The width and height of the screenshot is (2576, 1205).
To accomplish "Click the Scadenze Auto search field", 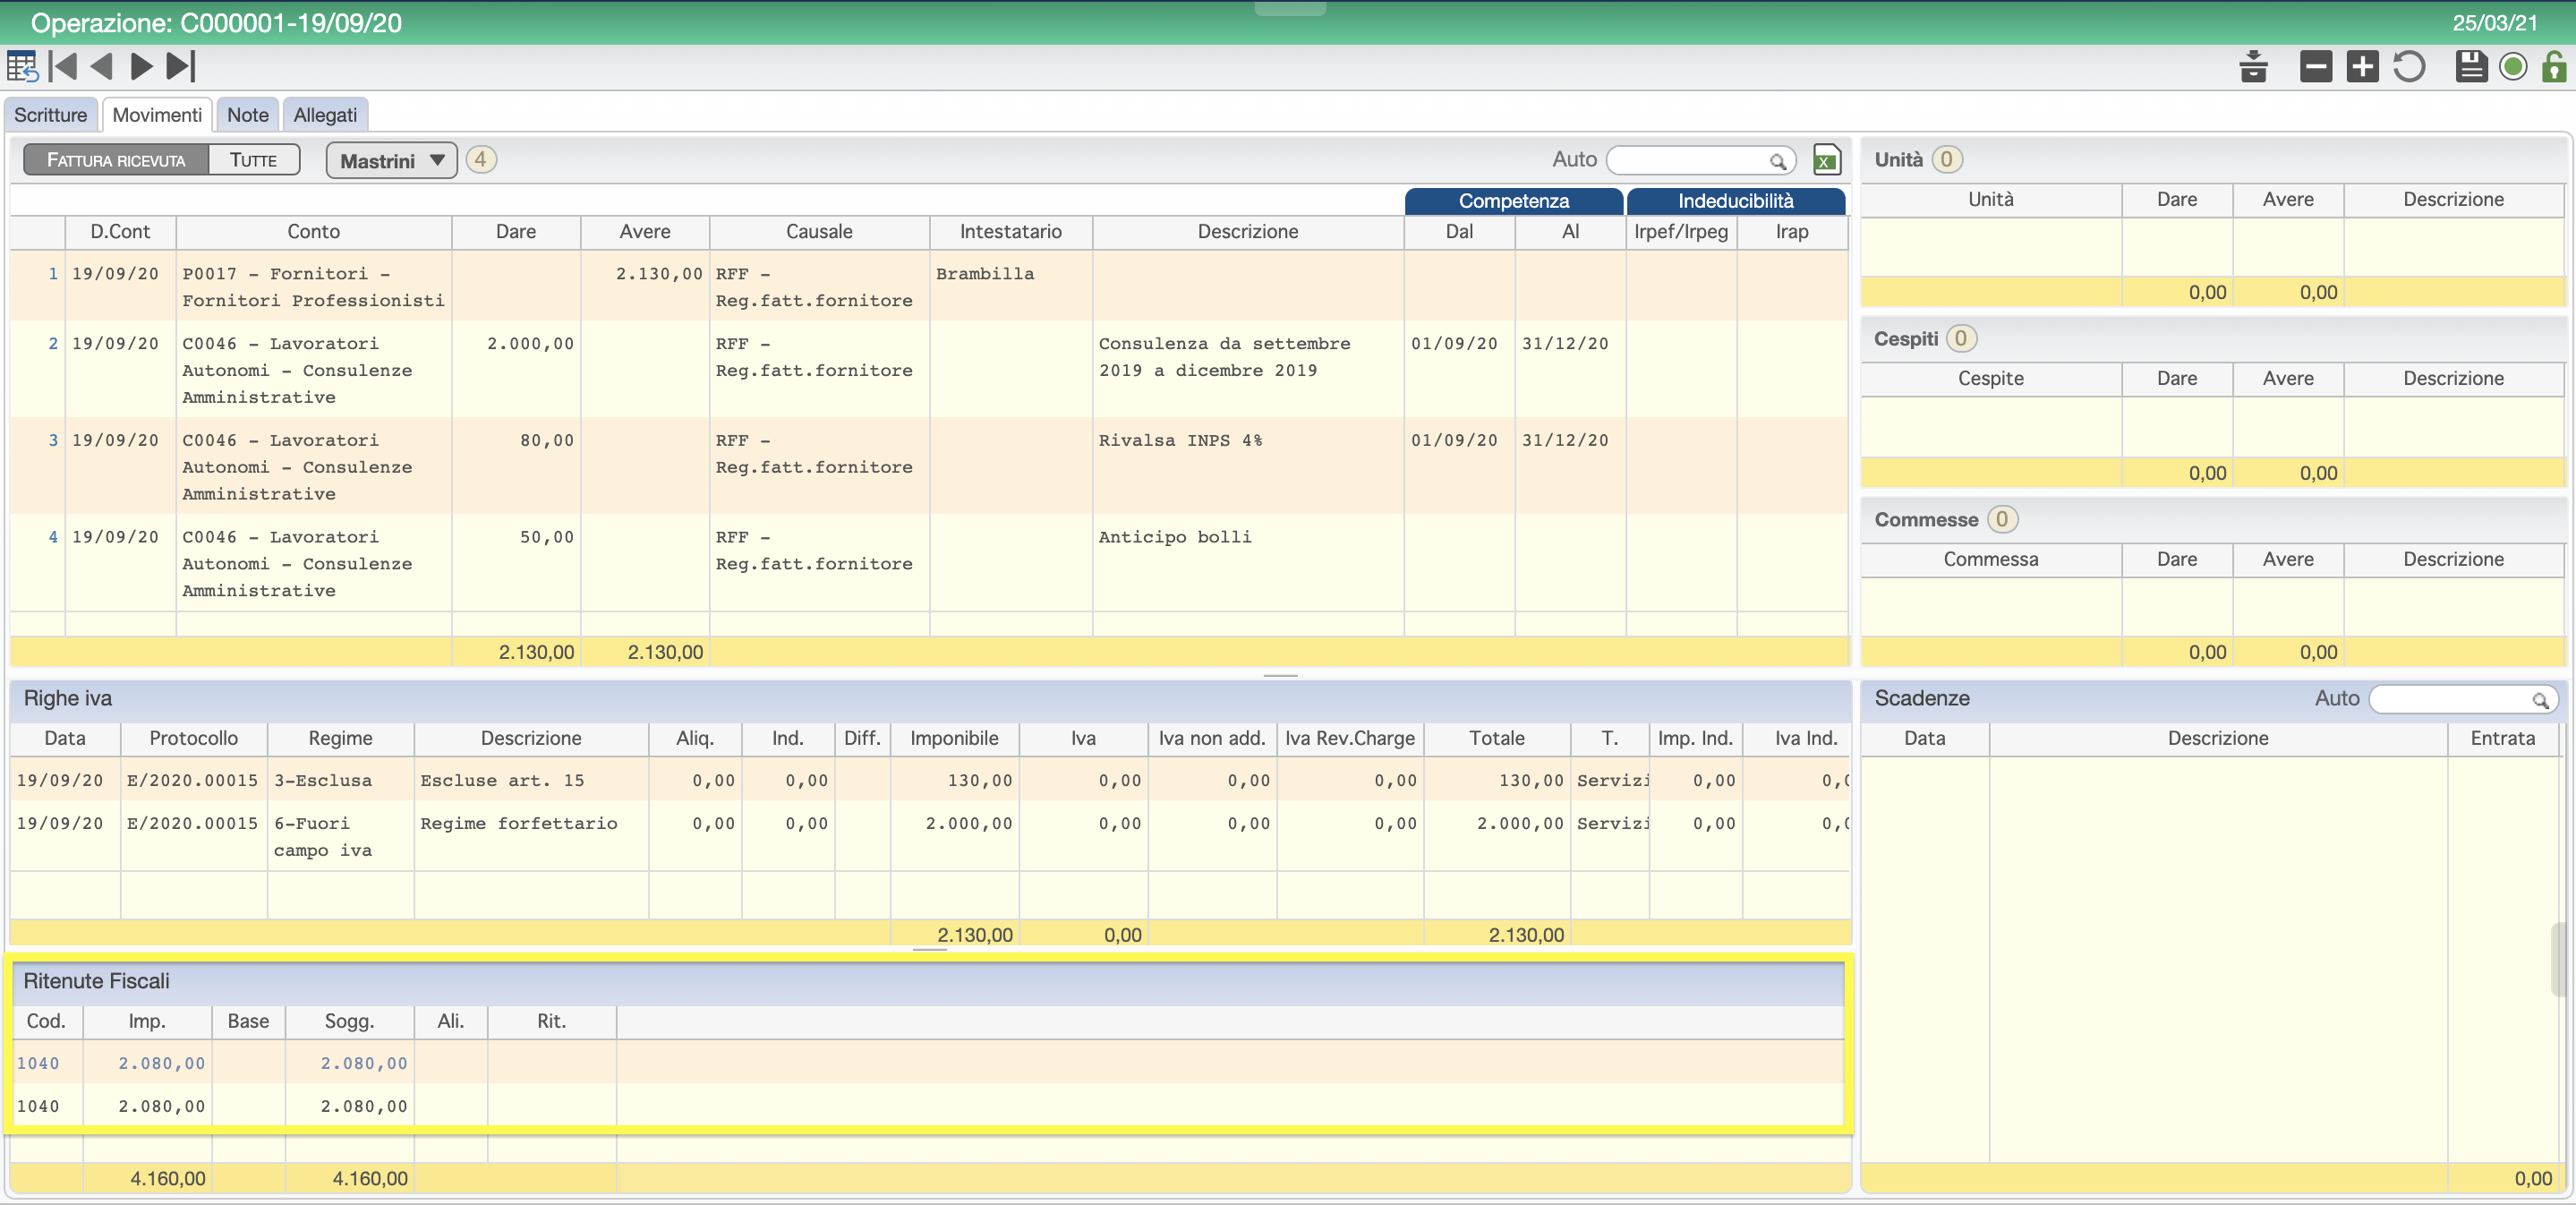I will pos(2462,700).
